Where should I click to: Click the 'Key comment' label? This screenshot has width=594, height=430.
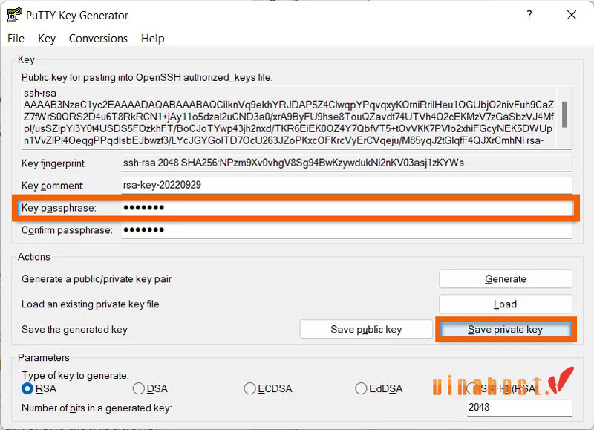52,186
